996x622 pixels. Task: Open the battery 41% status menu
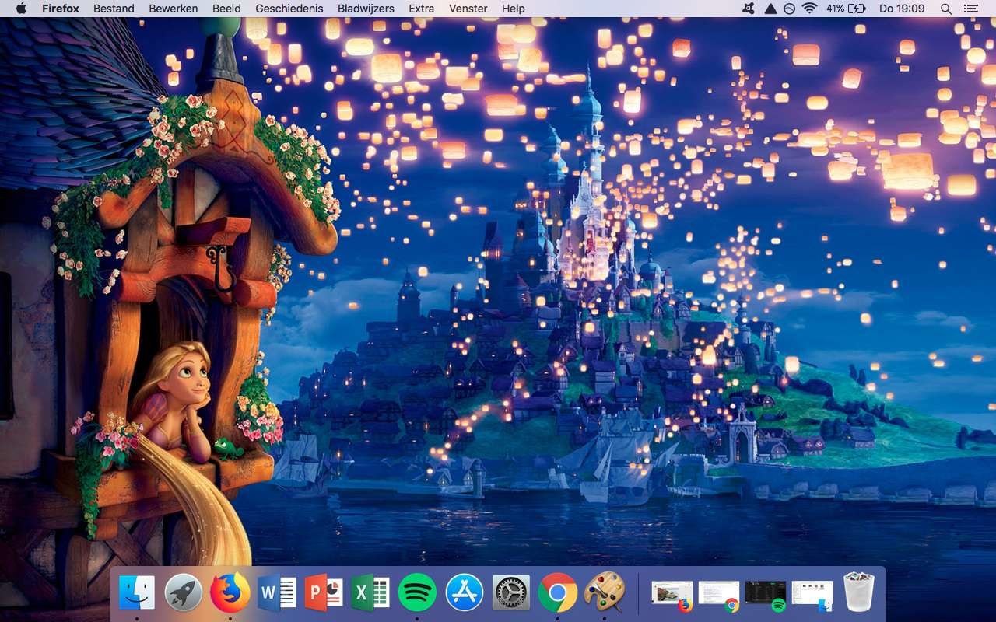pos(846,9)
